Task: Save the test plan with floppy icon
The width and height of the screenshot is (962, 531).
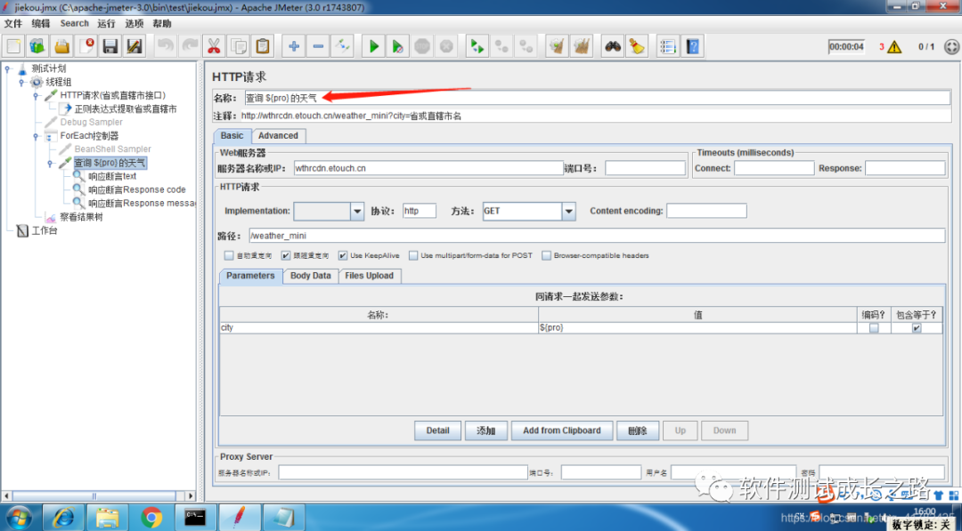Action: 110,46
